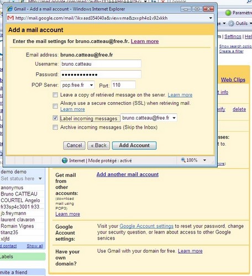
Task: Click the zoom magnifier icon showing 100%
Action: [183, 160]
